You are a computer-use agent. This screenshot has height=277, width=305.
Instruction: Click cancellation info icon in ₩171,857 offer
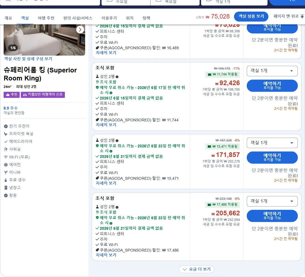pos(111,151)
